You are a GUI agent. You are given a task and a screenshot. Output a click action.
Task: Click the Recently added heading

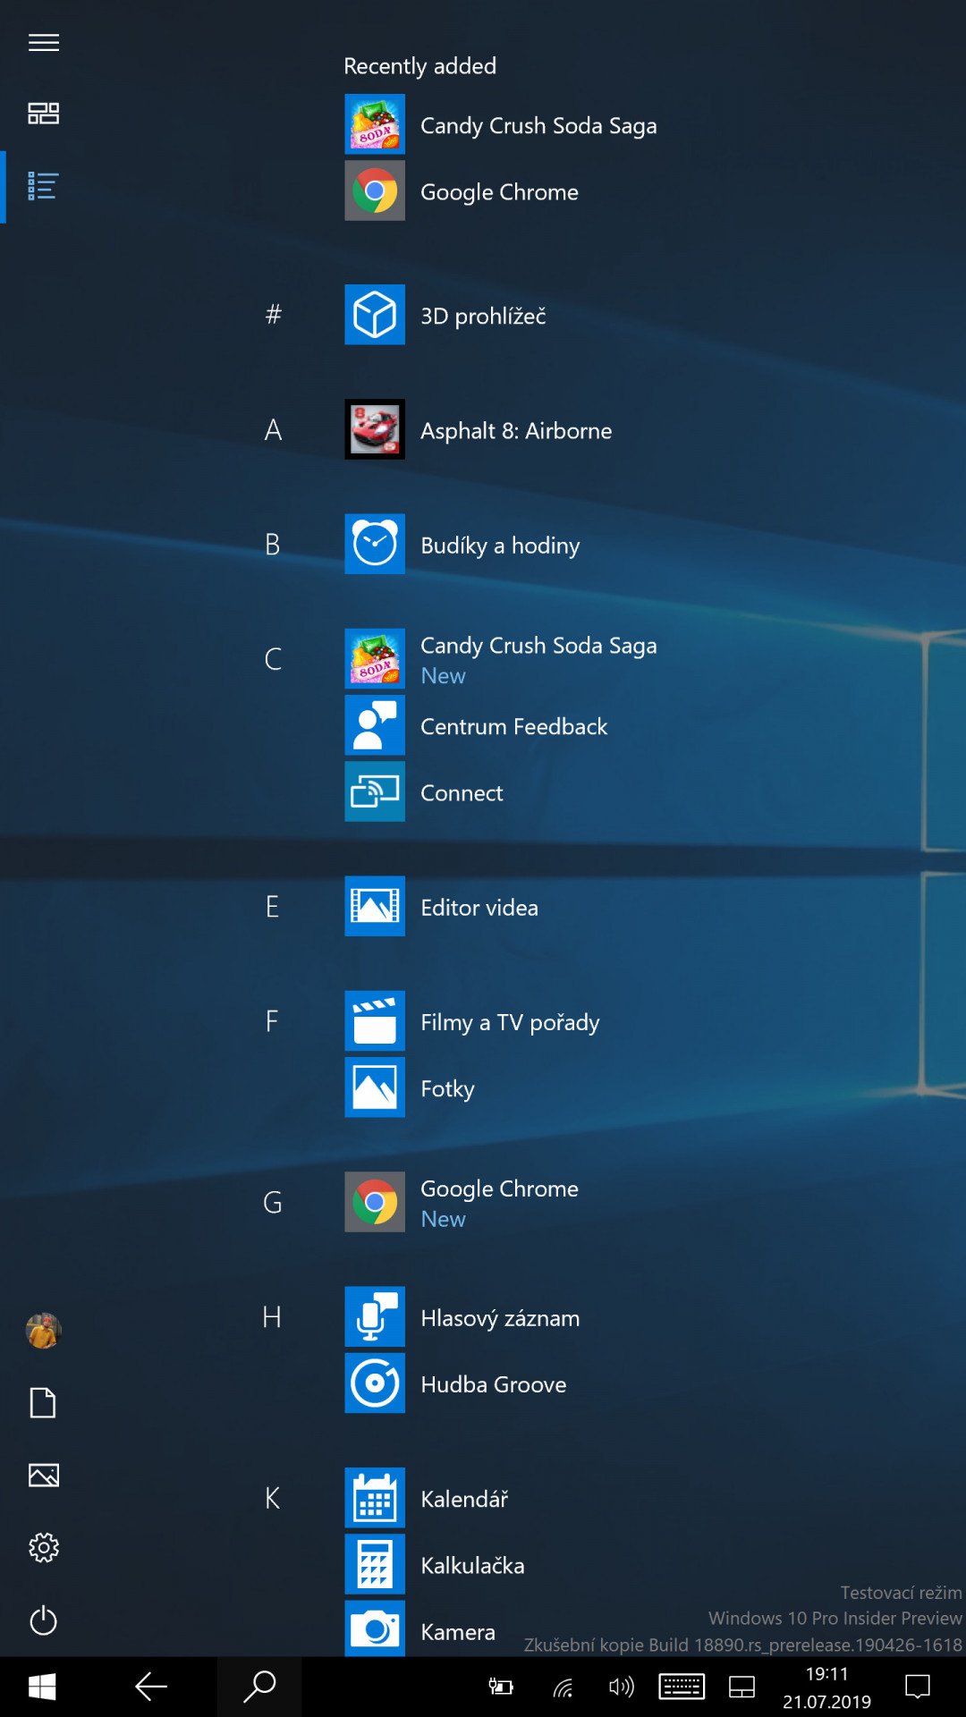coord(420,65)
